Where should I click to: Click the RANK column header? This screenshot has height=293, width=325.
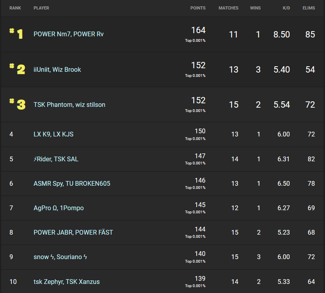click(x=15, y=8)
